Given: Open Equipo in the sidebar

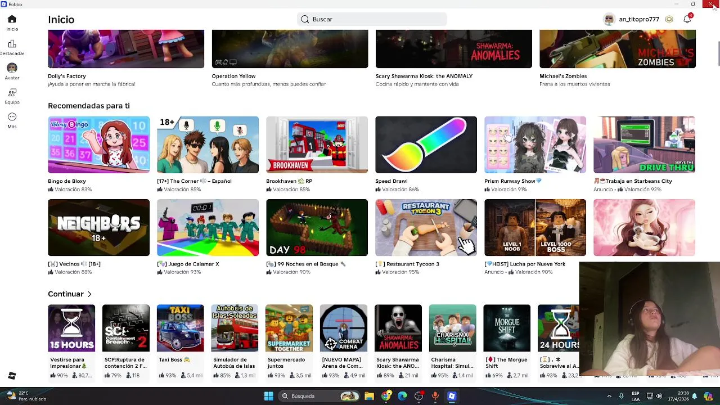Looking at the screenshot, I should click(12, 96).
